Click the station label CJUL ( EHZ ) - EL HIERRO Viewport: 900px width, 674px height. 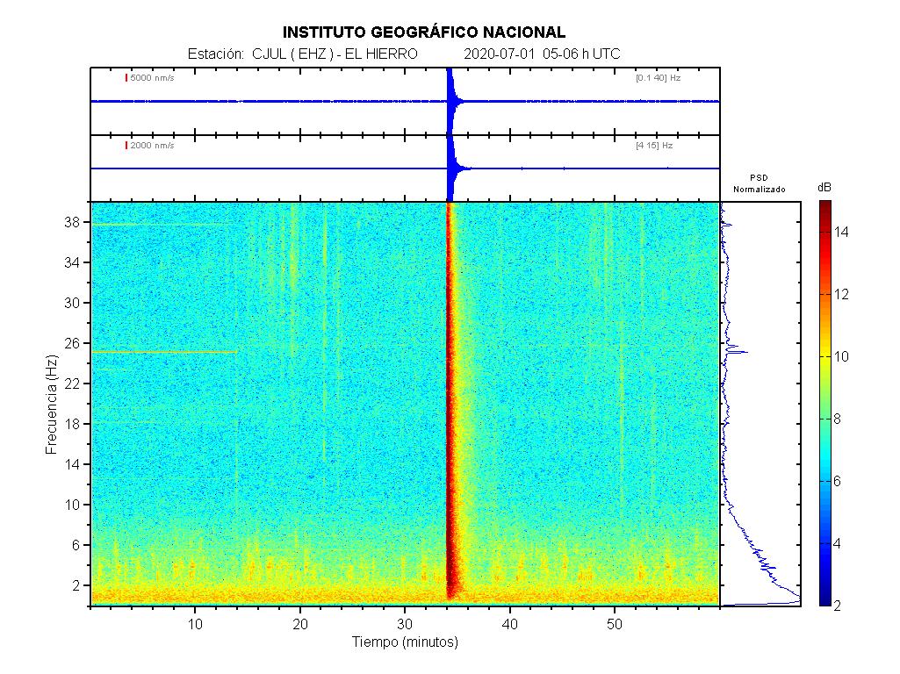point(335,54)
